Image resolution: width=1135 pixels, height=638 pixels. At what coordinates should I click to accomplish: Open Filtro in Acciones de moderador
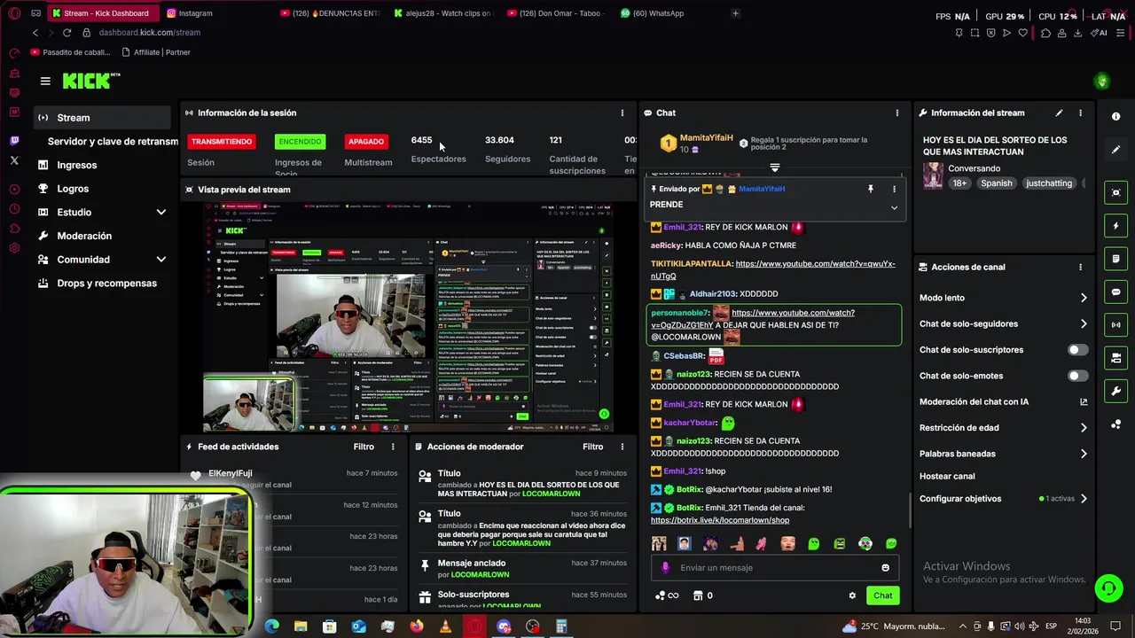(x=592, y=447)
